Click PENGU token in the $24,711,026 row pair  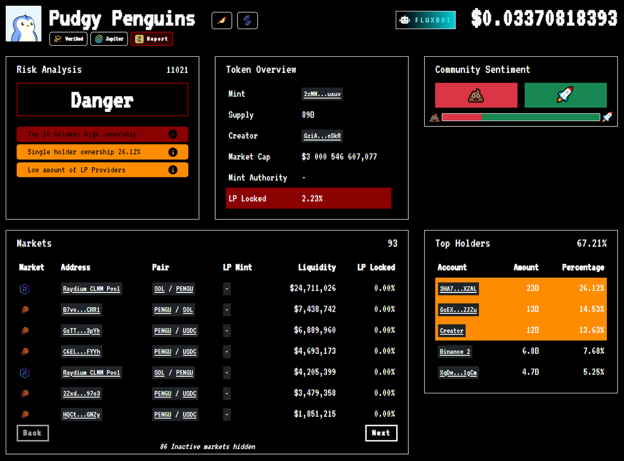coord(185,289)
